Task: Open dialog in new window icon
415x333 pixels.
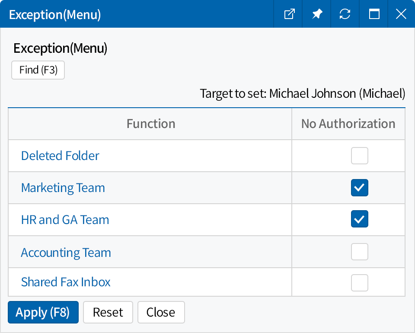Action: (289, 14)
